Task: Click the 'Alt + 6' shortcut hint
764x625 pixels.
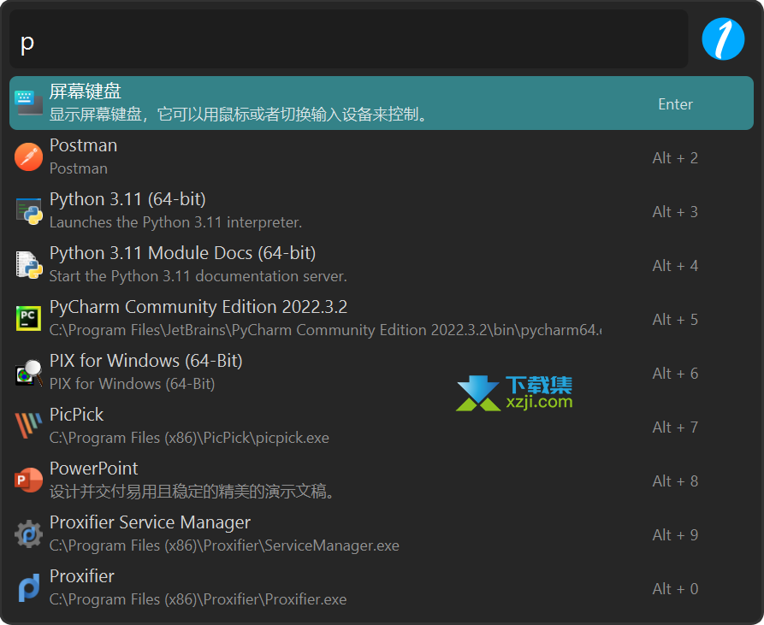Action: click(675, 374)
